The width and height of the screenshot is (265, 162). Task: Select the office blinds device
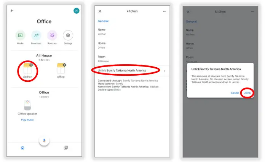(x=61, y=71)
